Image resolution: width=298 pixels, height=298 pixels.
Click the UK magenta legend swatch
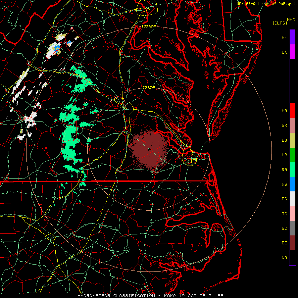292,52
